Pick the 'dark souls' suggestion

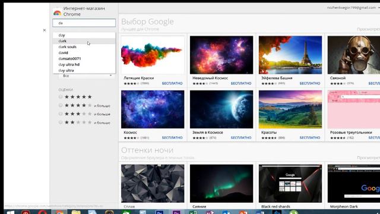pyautogui.click(x=84, y=47)
